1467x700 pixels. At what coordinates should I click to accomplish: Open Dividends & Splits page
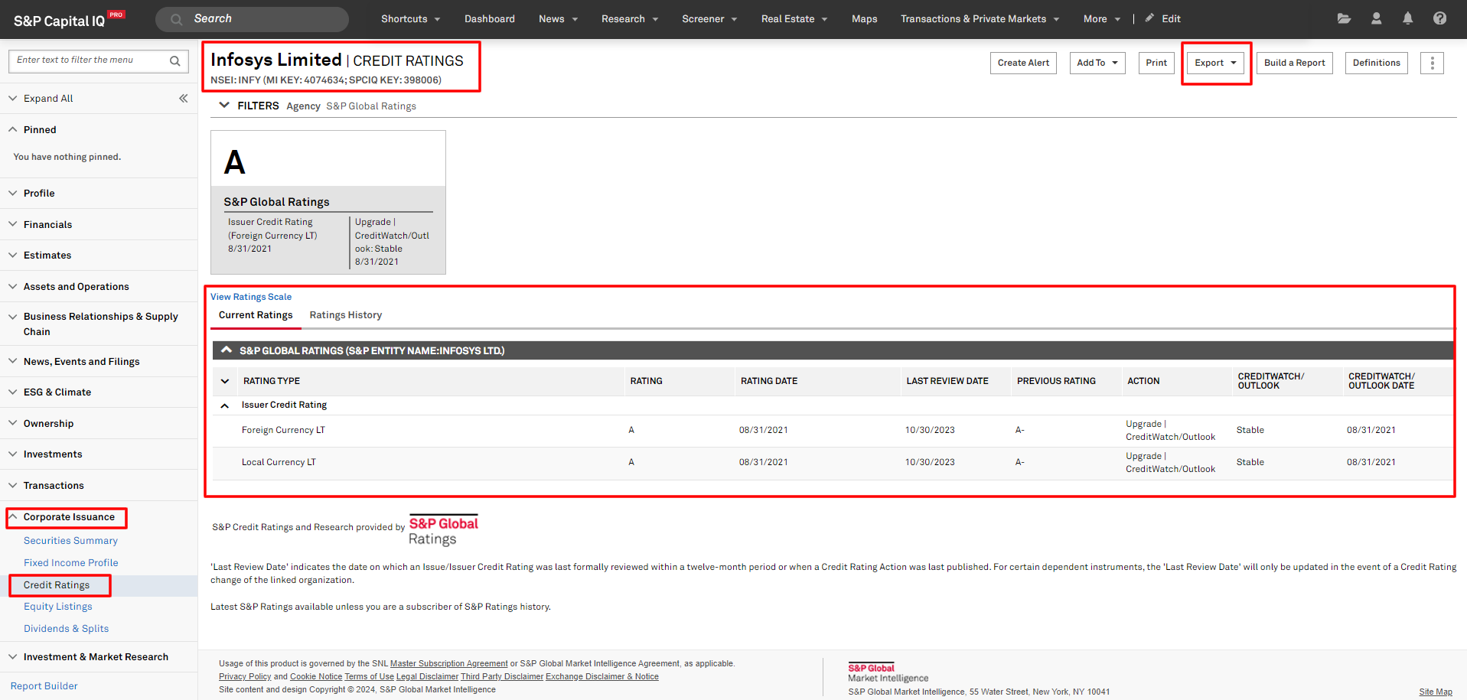click(x=66, y=628)
